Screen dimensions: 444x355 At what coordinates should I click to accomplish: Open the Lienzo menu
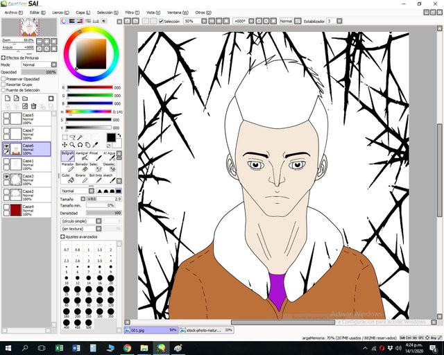coord(60,12)
